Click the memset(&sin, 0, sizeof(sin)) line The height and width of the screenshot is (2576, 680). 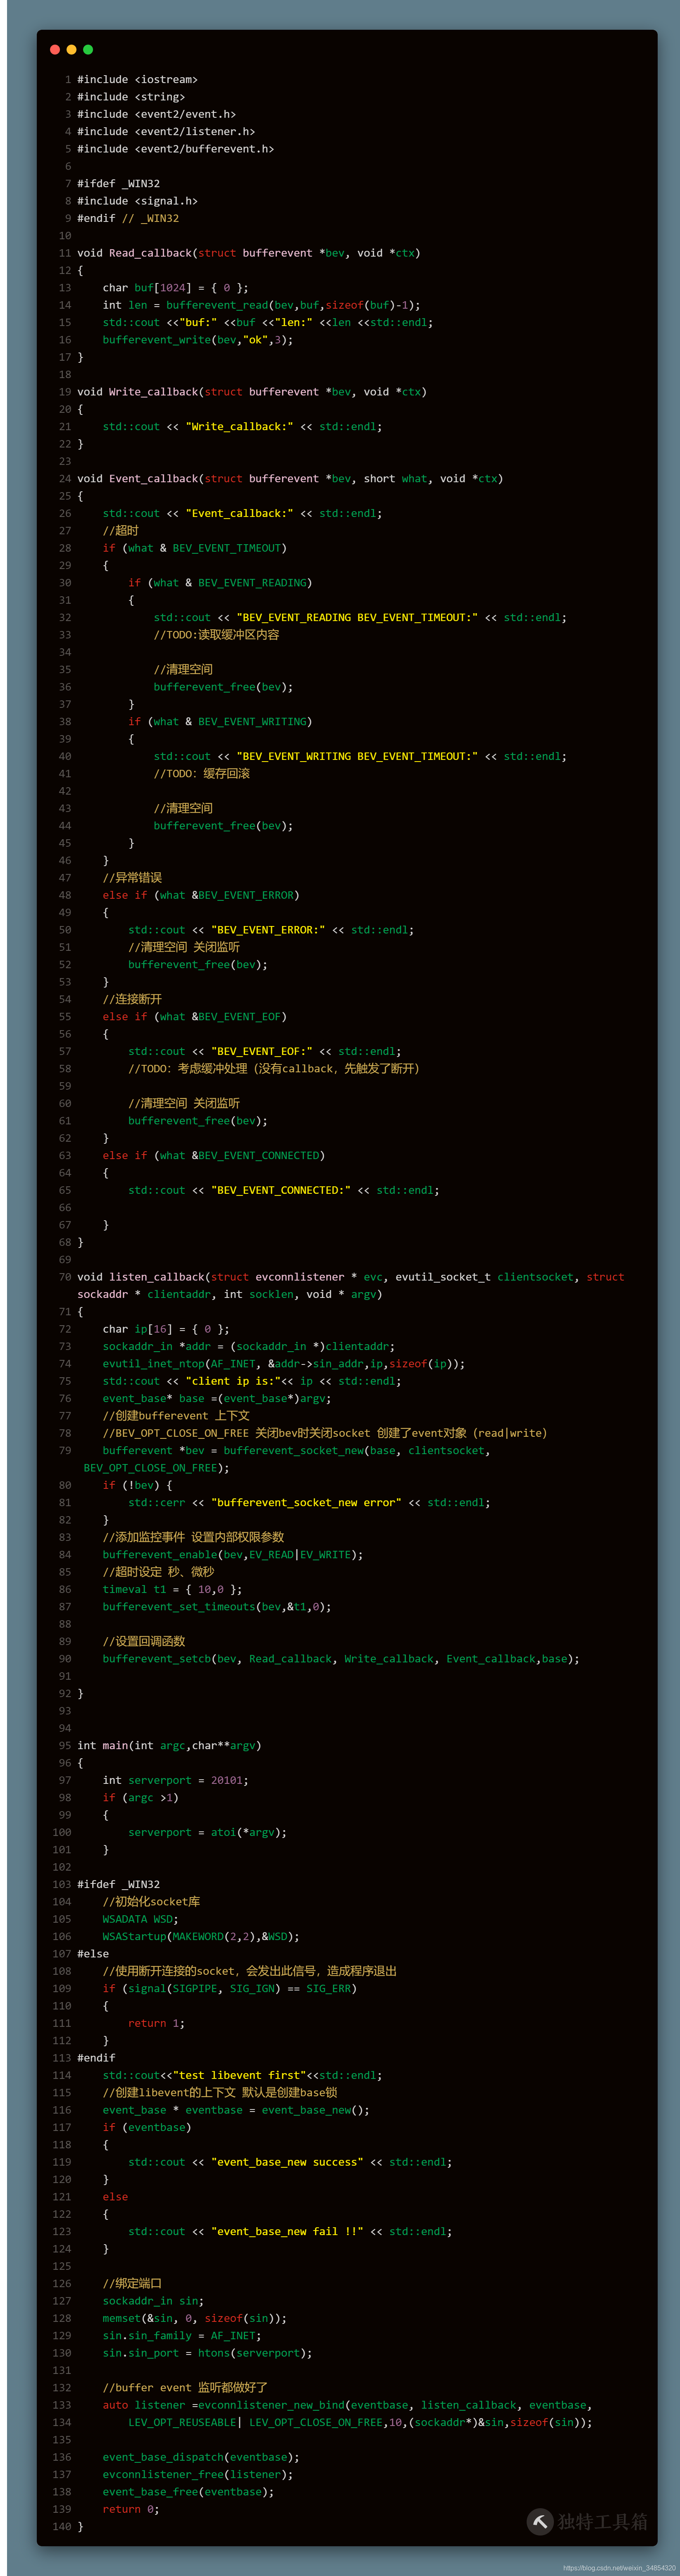point(195,2319)
